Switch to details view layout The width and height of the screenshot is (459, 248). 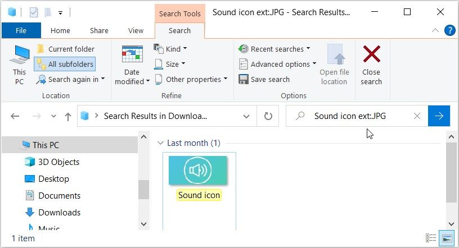[x=431, y=238]
